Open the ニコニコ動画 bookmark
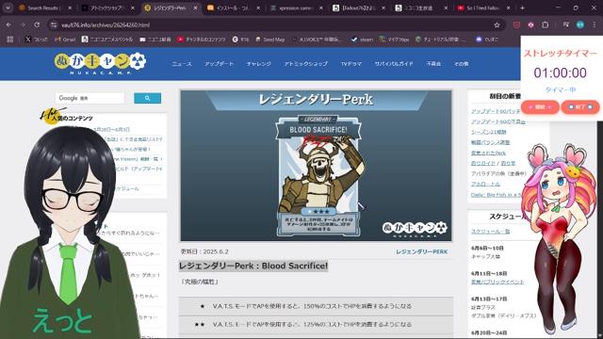The width and height of the screenshot is (603, 339). coord(155,40)
